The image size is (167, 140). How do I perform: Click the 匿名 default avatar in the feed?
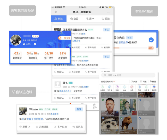pyautogui.click(x=58, y=85)
